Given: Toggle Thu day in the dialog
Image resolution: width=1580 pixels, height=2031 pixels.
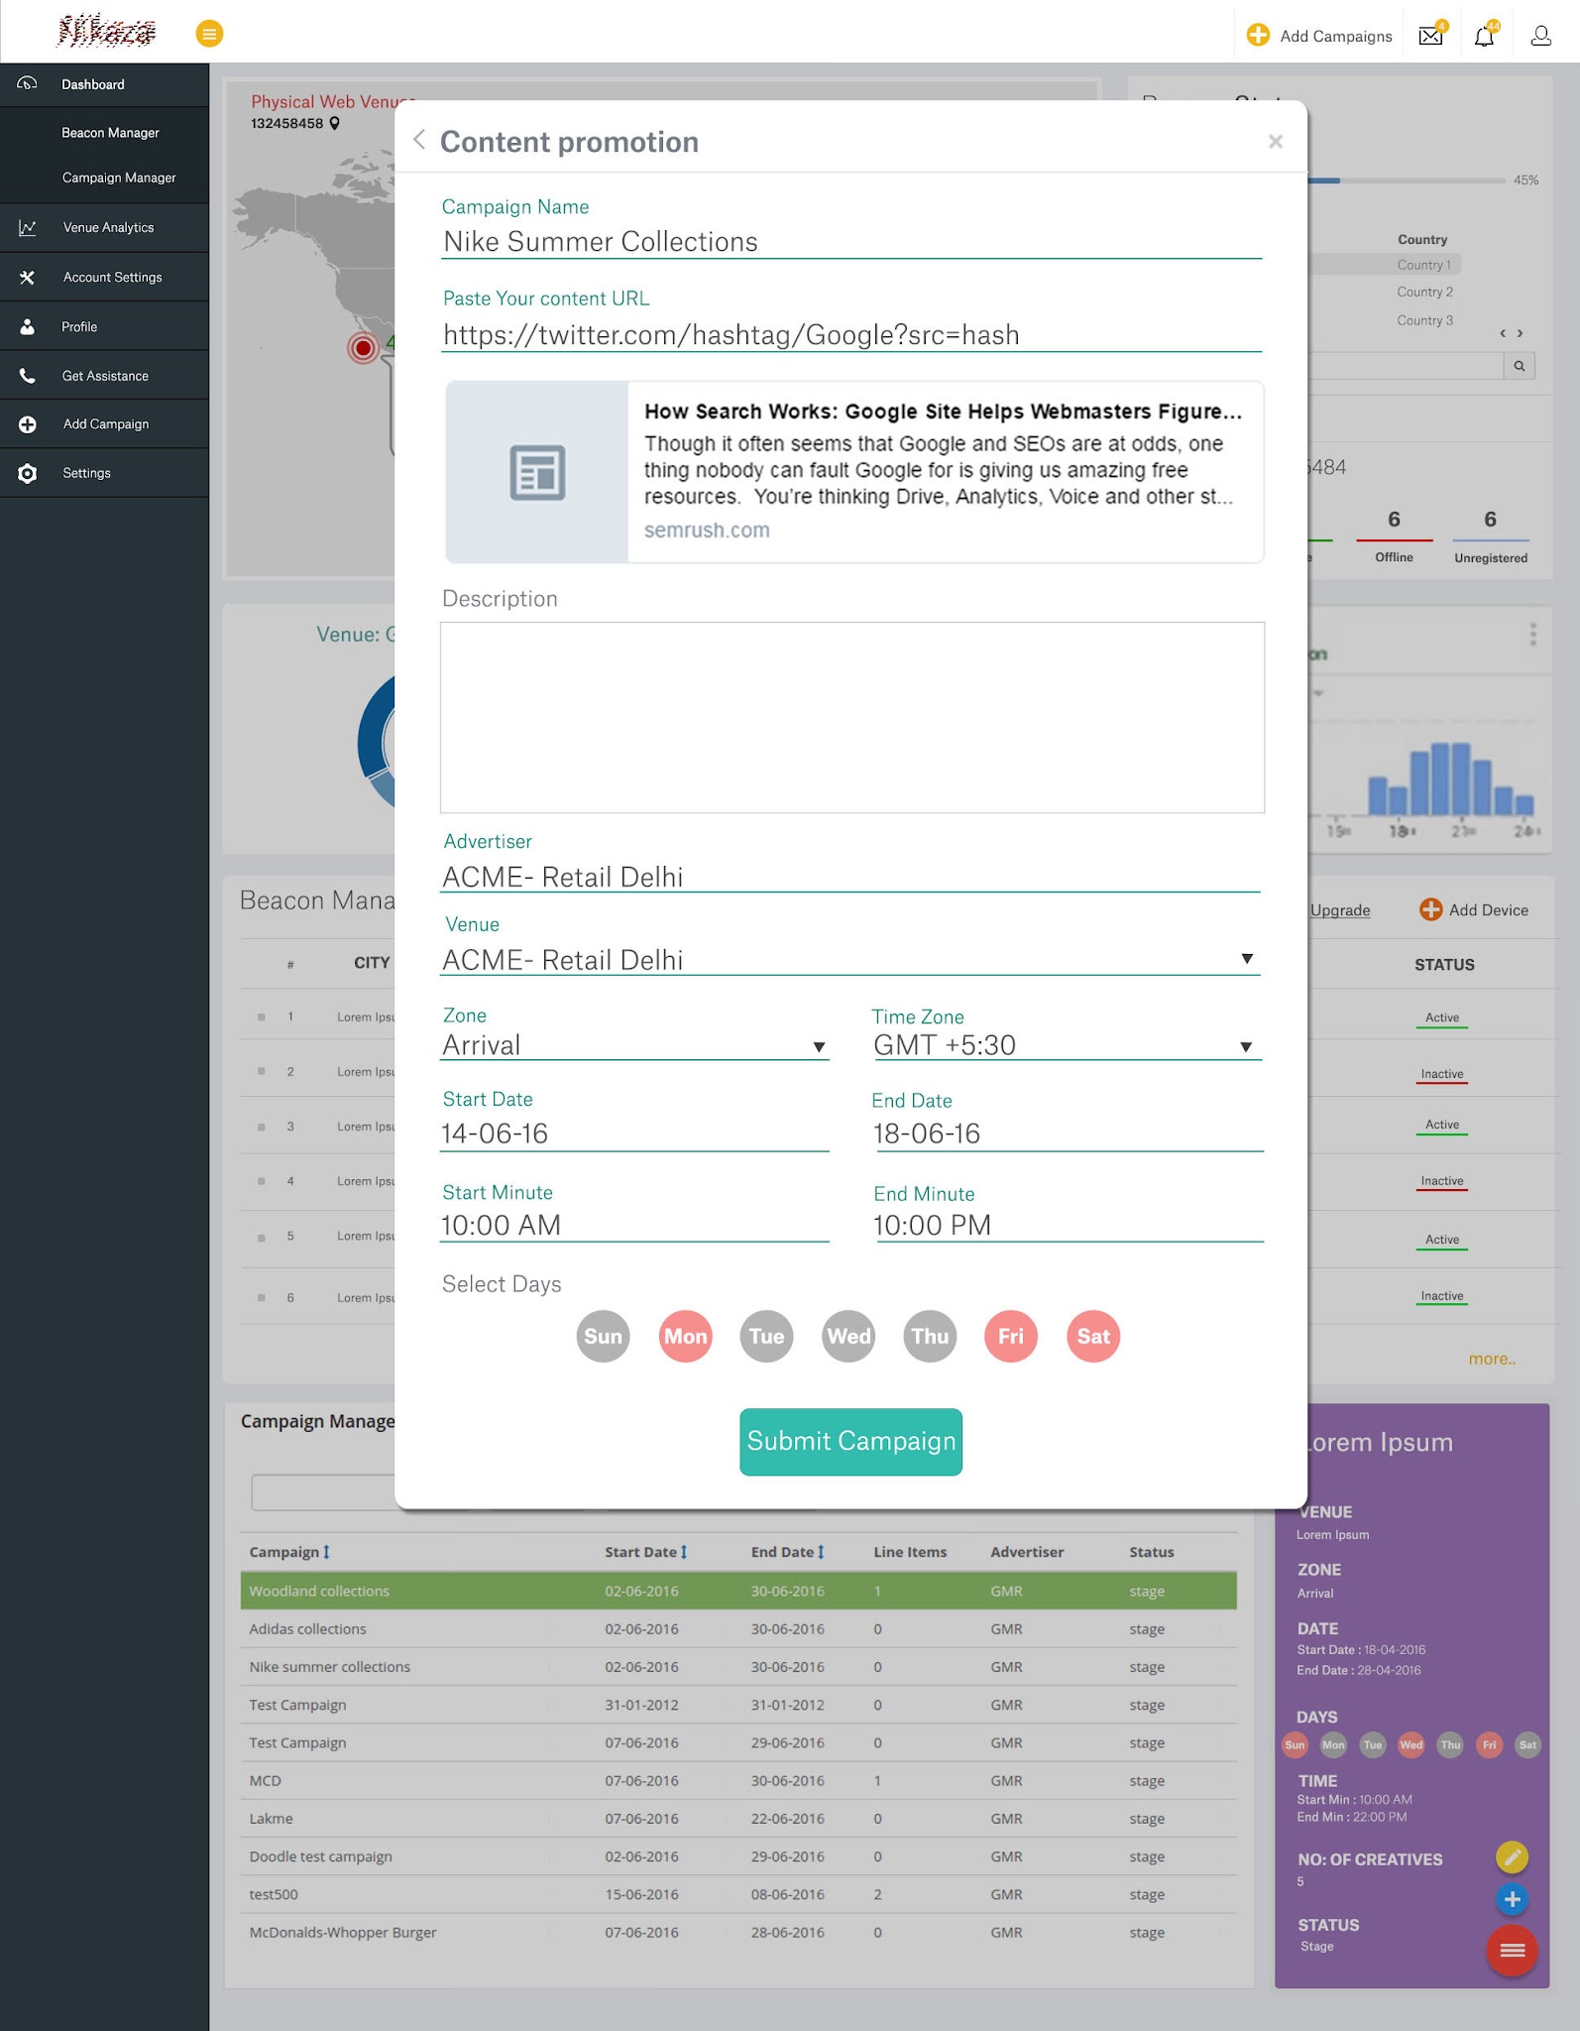Looking at the screenshot, I should (x=930, y=1336).
